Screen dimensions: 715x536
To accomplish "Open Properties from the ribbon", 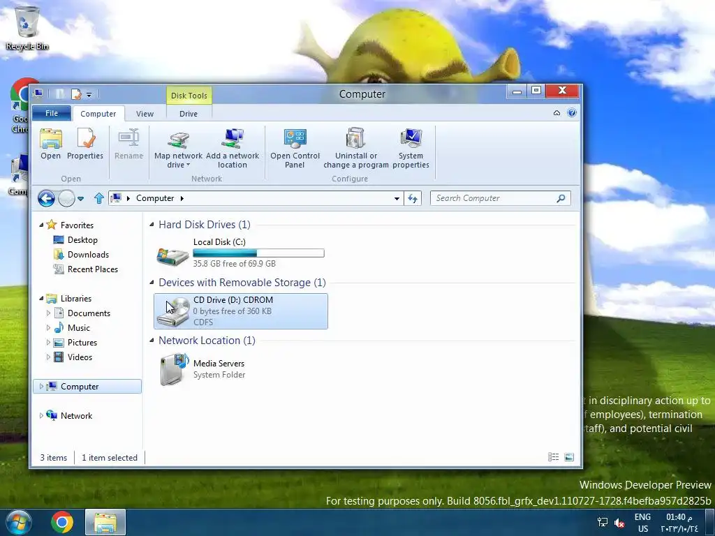I will click(85, 144).
